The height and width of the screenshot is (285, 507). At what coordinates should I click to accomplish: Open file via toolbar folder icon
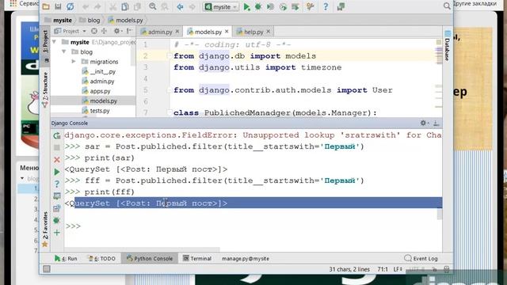46,6
